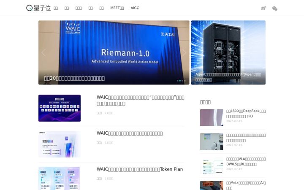Open the light purple phone-graphic article thumbnail
The width and height of the screenshot is (304, 190).
(x=60, y=144)
